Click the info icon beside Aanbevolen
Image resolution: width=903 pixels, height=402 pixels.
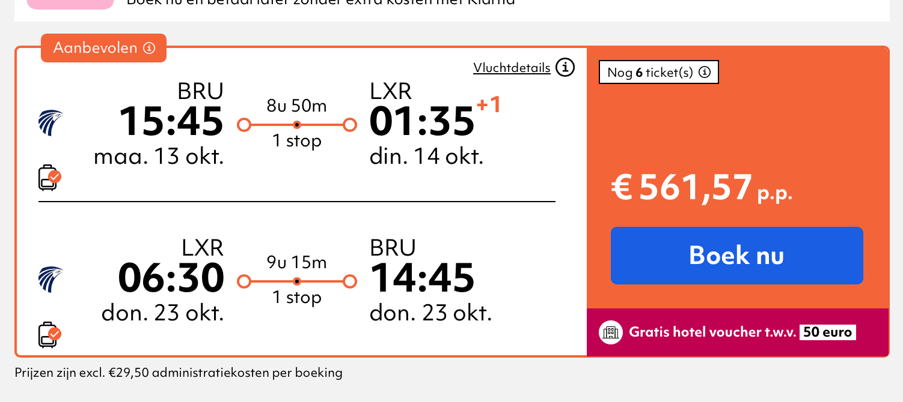pos(149,48)
